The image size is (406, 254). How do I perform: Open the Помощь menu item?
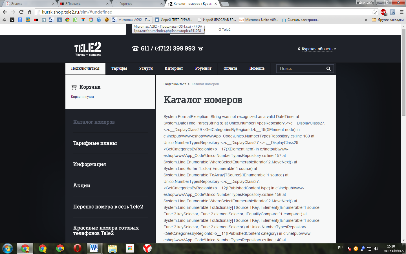(x=257, y=69)
